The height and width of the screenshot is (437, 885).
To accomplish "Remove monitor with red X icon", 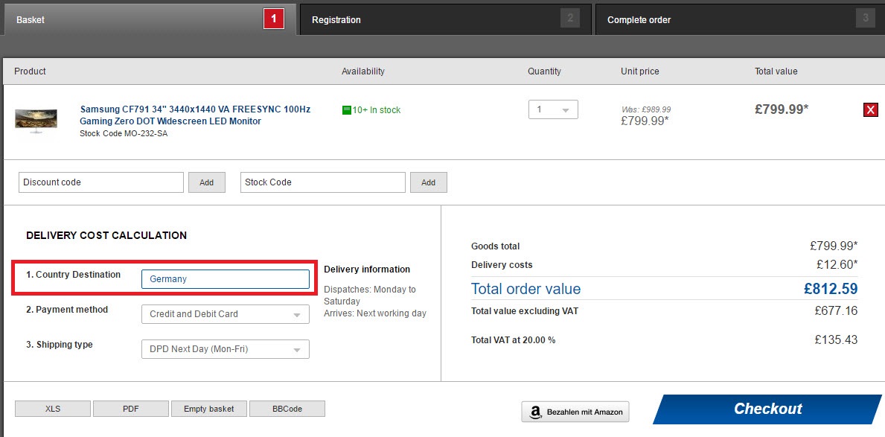I will pyautogui.click(x=870, y=110).
